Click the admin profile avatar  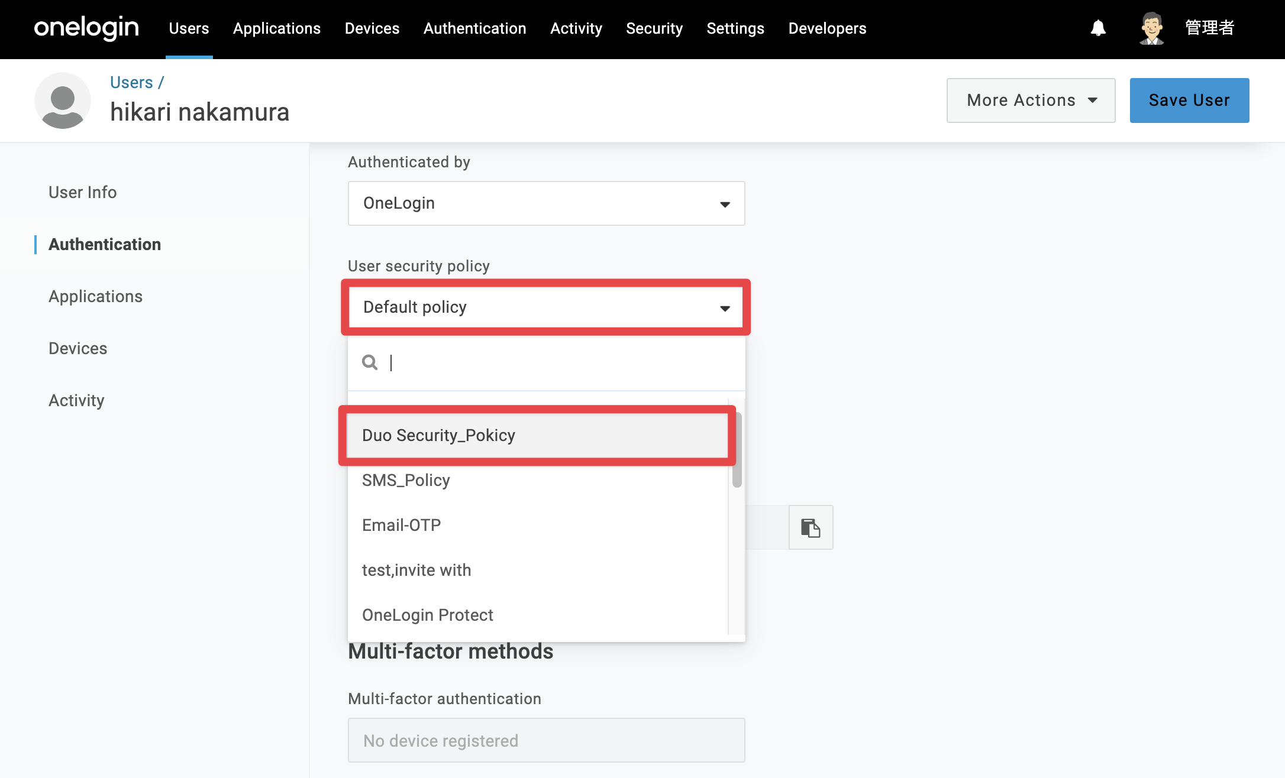pyautogui.click(x=1151, y=28)
